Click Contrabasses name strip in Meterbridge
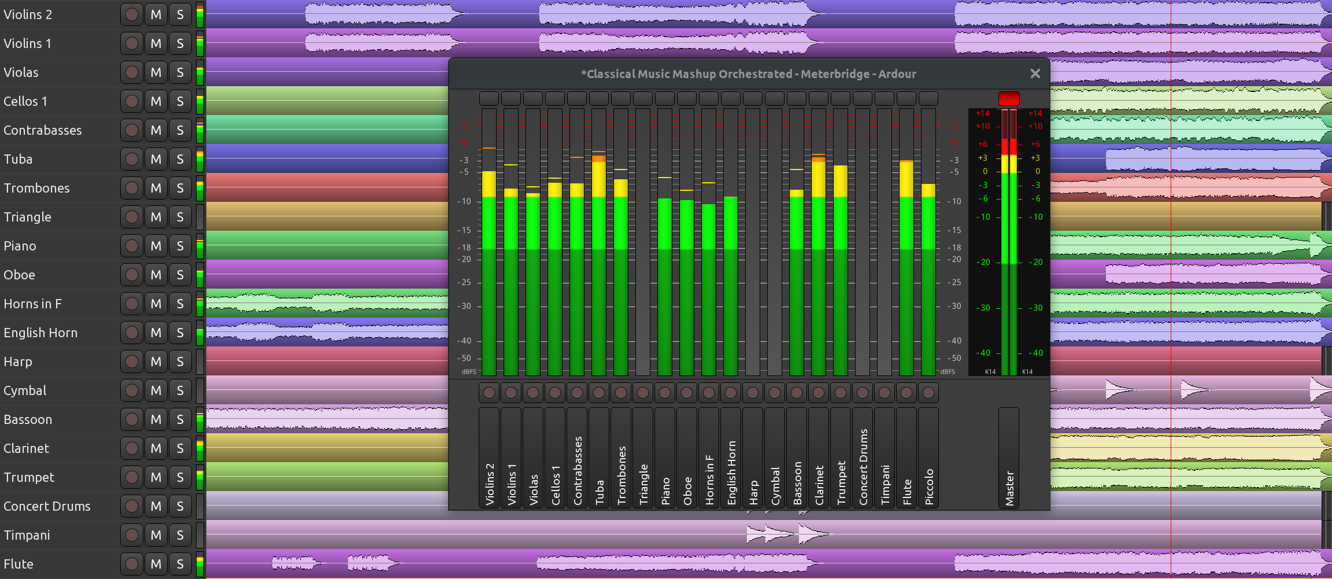 coord(577,458)
